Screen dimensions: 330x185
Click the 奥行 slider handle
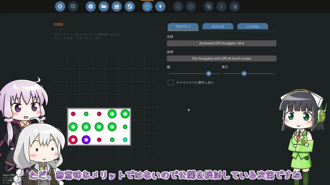pyautogui.click(x=244, y=74)
